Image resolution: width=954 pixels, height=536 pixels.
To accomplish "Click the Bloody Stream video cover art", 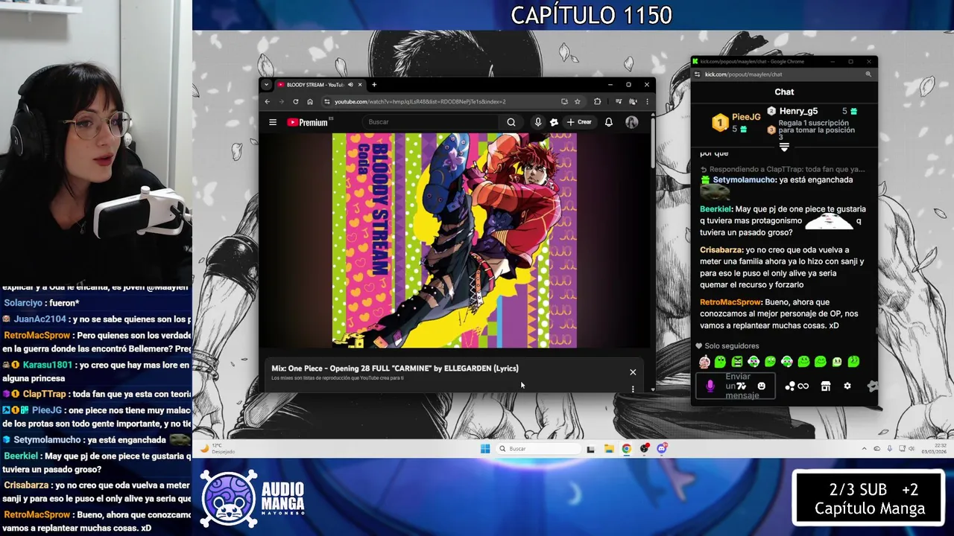I will (x=455, y=240).
